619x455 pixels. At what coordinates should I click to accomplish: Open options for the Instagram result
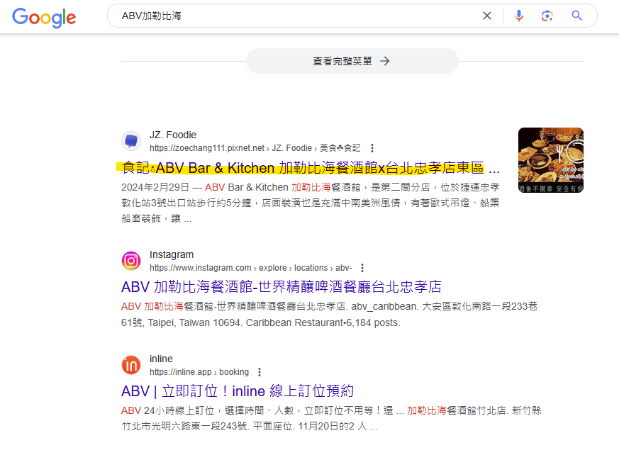[362, 267]
